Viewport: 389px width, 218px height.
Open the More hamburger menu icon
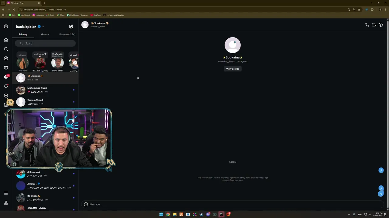[6, 193]
